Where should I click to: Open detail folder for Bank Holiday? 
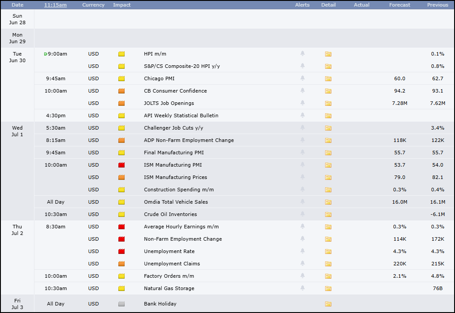point(328,304)
